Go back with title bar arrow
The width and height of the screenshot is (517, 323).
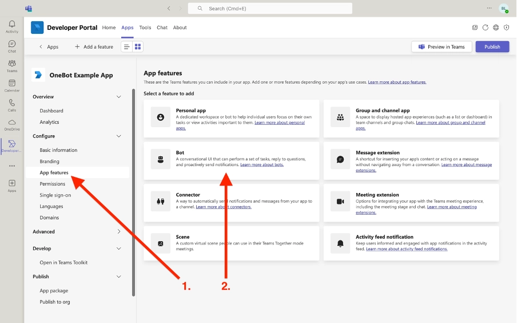point(169,8)
